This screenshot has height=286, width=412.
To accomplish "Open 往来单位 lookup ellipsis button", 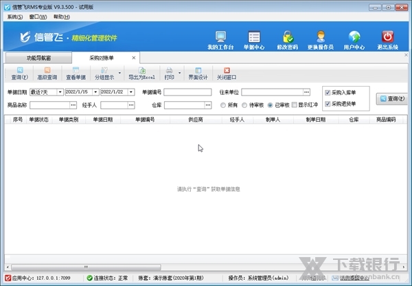I will click(x=306, y=92).
